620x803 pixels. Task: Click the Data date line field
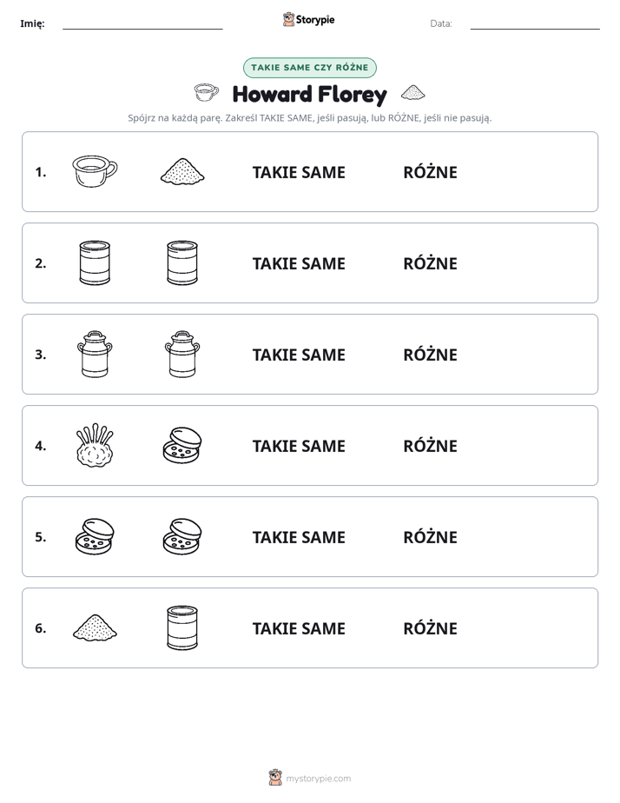point(535,23)
